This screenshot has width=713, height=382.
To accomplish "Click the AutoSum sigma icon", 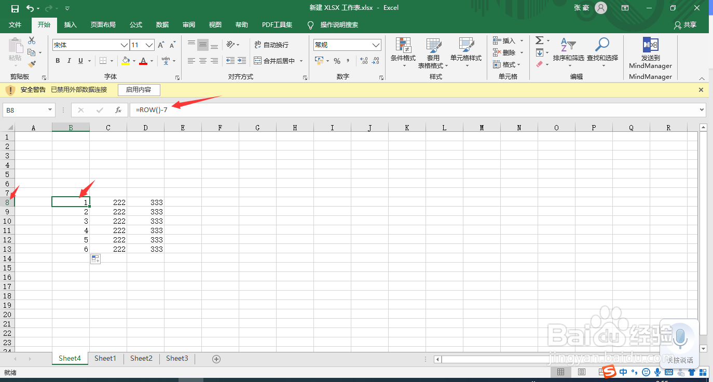I will [x=540, y=40].
